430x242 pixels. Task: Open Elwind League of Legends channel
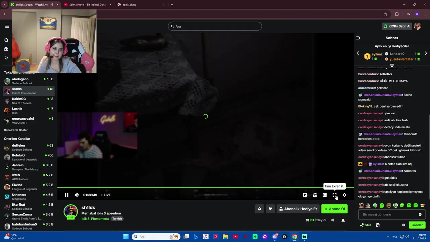29,187
